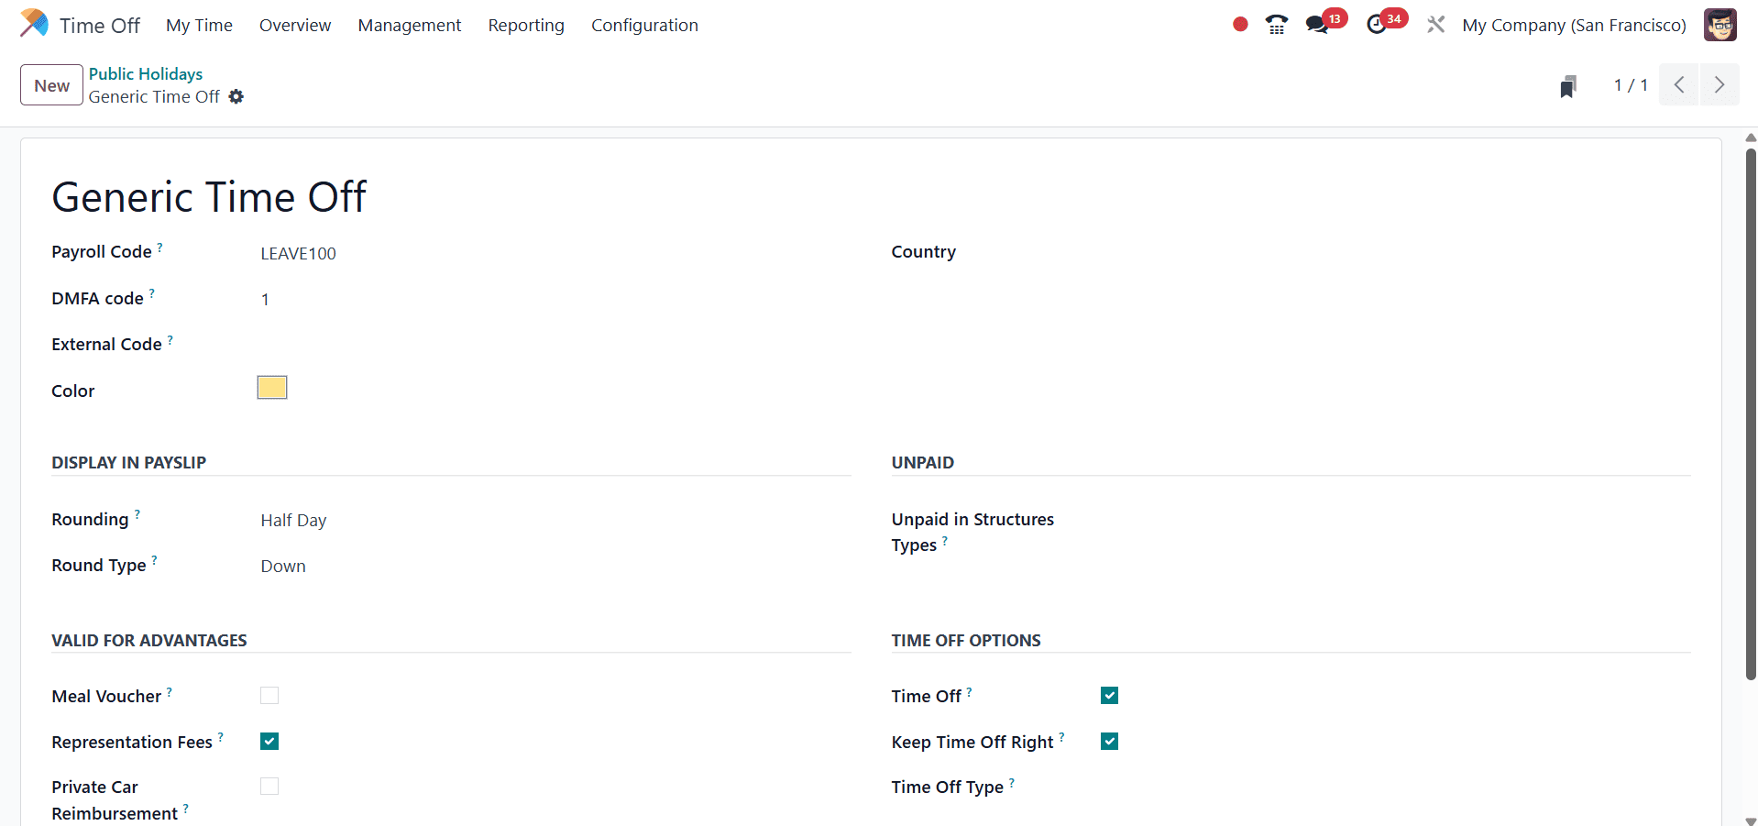The height and width of the screenshot is (826, 1758).
Task: Open the debug tools wrench icon
Action: (x=1436, y=25)
